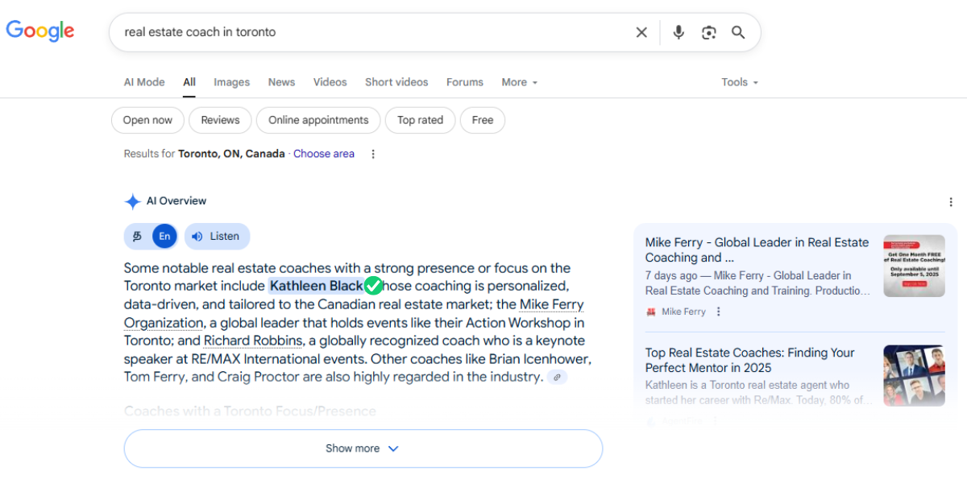Click the Choose area link
Screen dimensions: 967x483
323,154
